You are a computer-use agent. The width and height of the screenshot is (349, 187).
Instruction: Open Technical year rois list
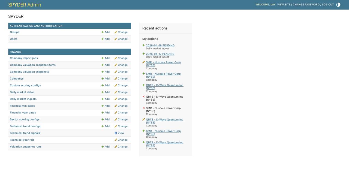click(22, 140)
